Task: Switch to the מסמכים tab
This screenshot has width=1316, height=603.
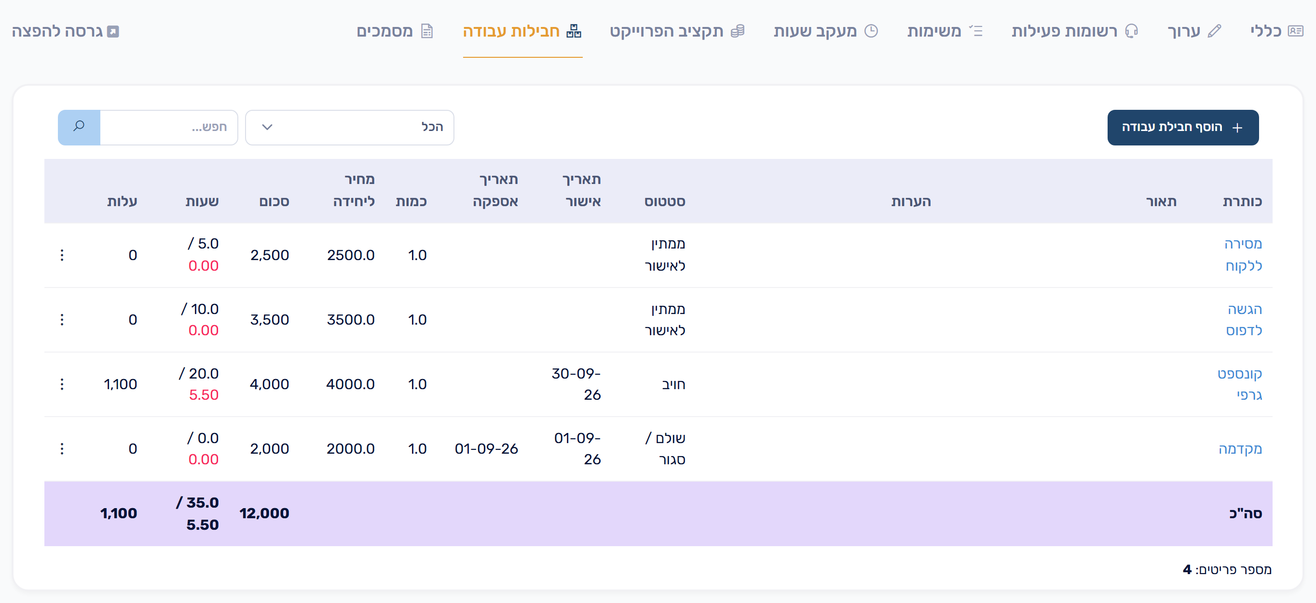Action: point(395,31)
